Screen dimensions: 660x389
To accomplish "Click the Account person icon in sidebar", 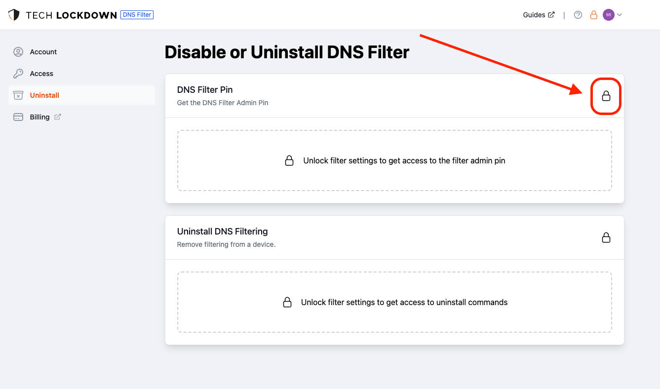I will 18,52.
